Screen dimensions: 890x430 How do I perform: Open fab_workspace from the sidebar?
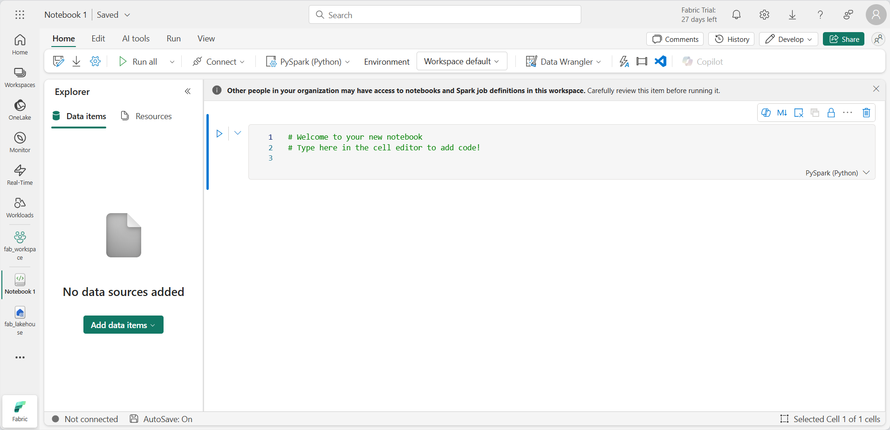pos(20,245)
